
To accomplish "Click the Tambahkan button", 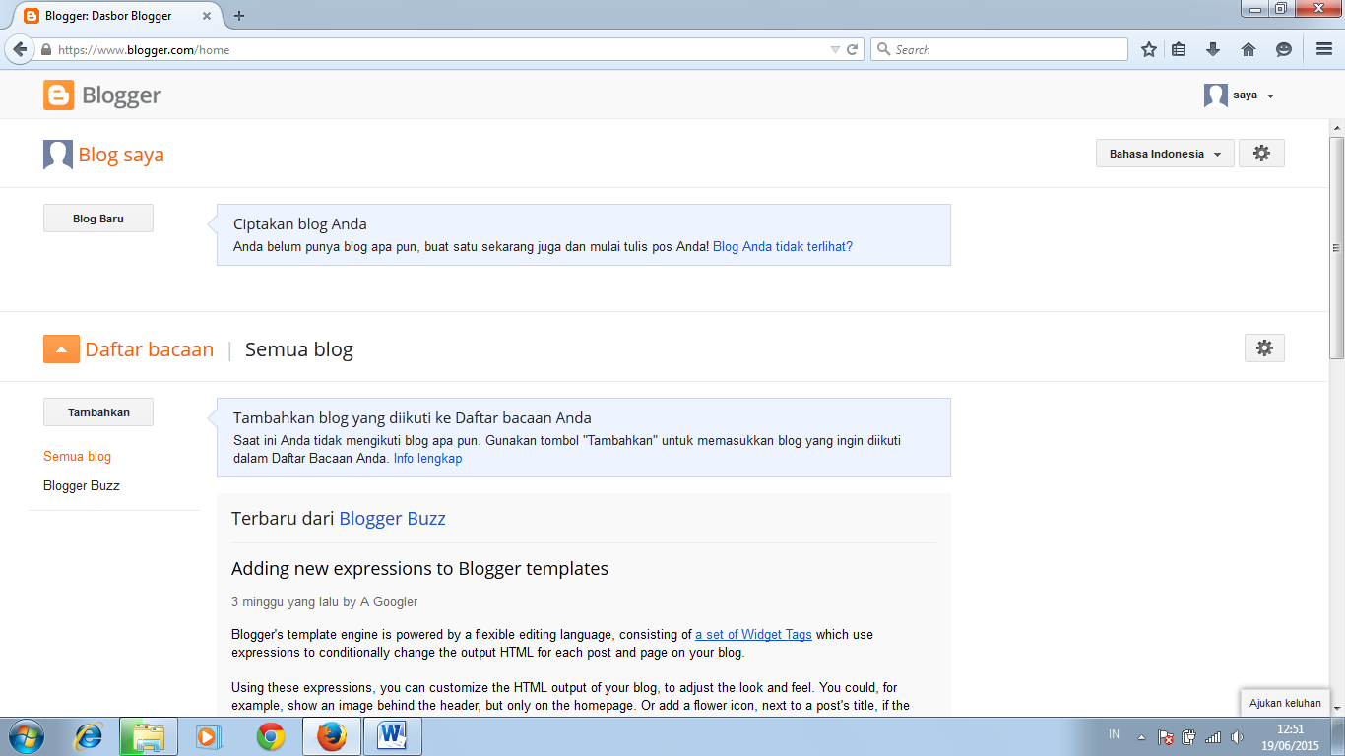I will click(x=98, y=412).
